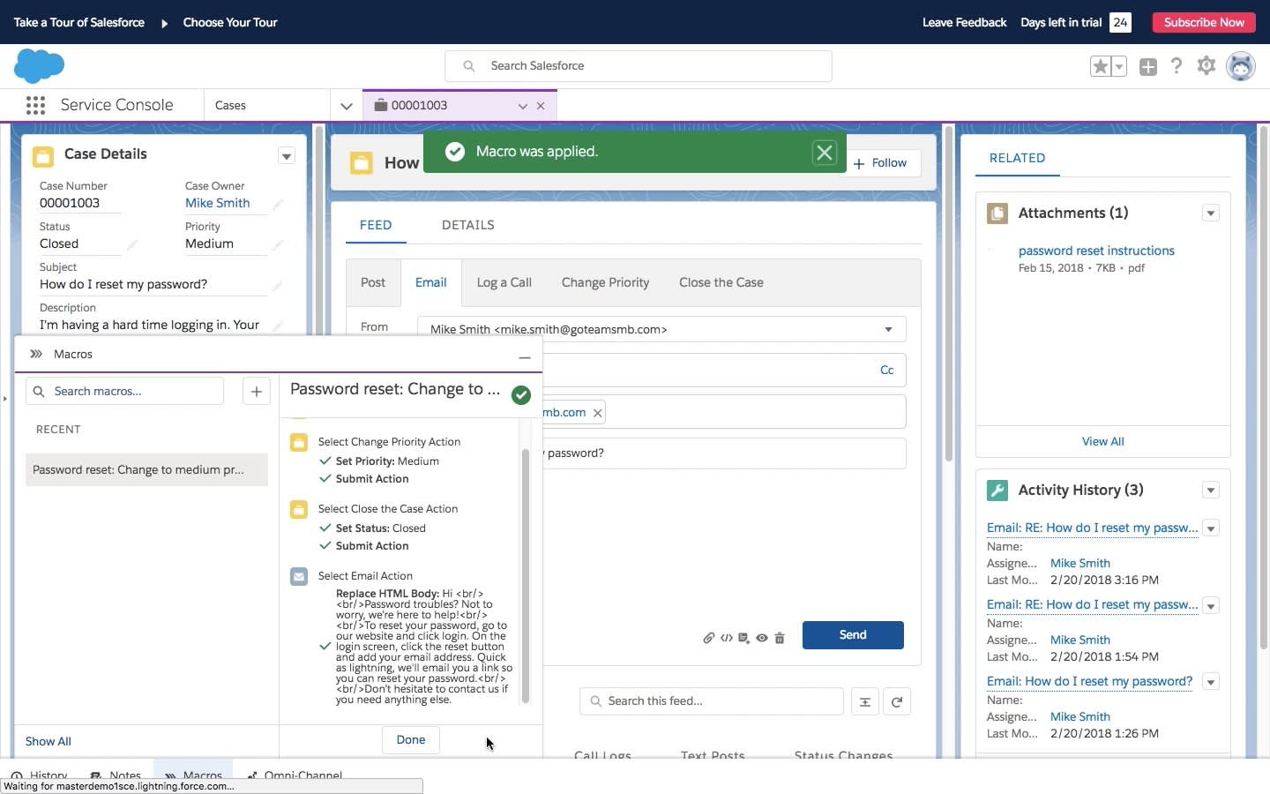Image resolution: width=1270 pixels, height=794 pixels.
Task: Edit the Case Owner pencil icon
Action: (278, 205)
